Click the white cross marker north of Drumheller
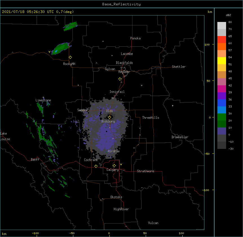 pyautogui.click(x=173, y=106)
